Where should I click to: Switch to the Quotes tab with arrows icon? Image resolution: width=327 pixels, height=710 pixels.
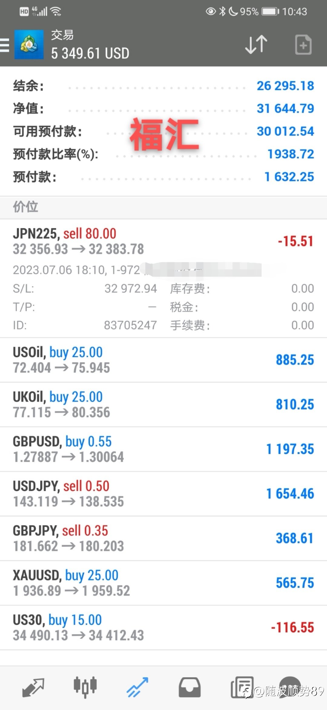tap(33, 687)
